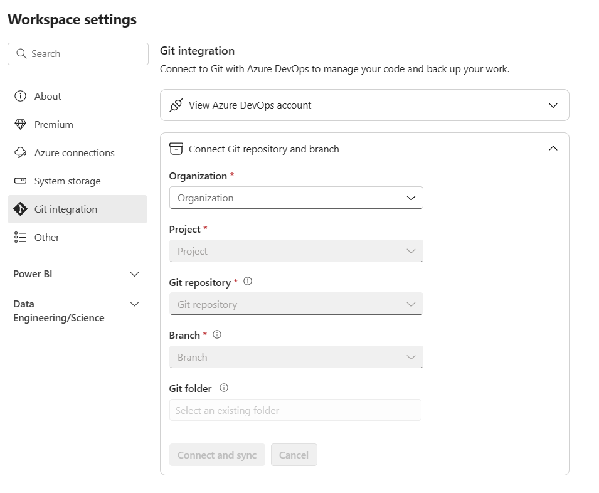
Task: Select the Other settings page
Action: pos(46,237)
